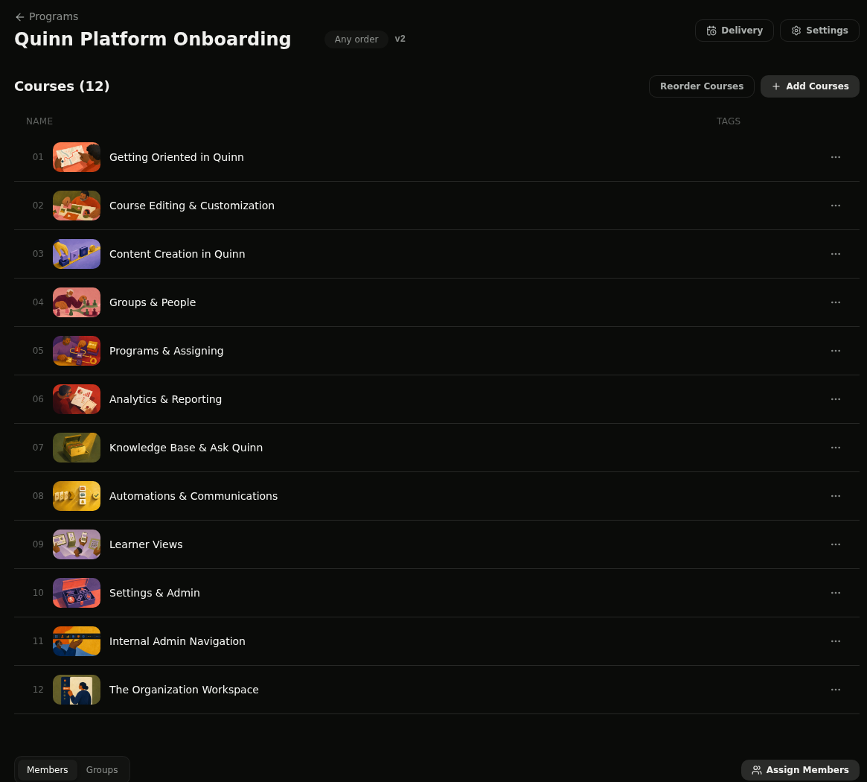Open more options for Settings & Admin
Viewport: 867px width, 782px height.
click(x=836, y=593)
